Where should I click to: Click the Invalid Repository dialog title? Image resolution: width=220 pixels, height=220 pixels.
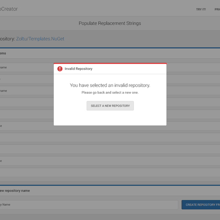click(x=78, y=69)
